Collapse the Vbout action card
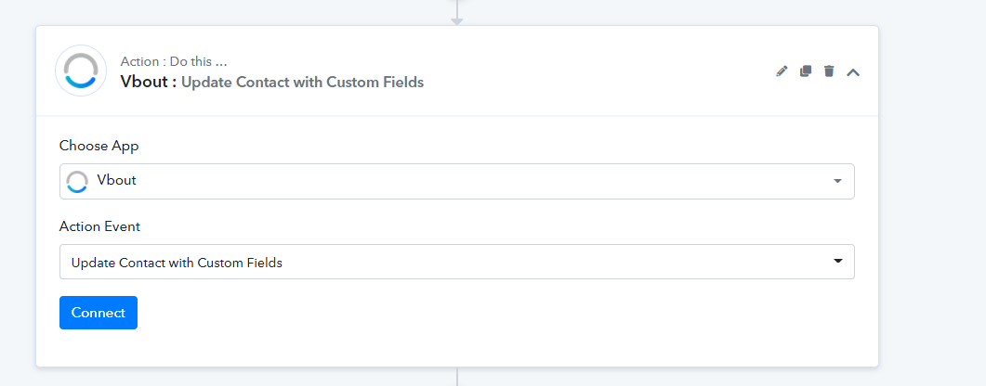 point(853,72)
